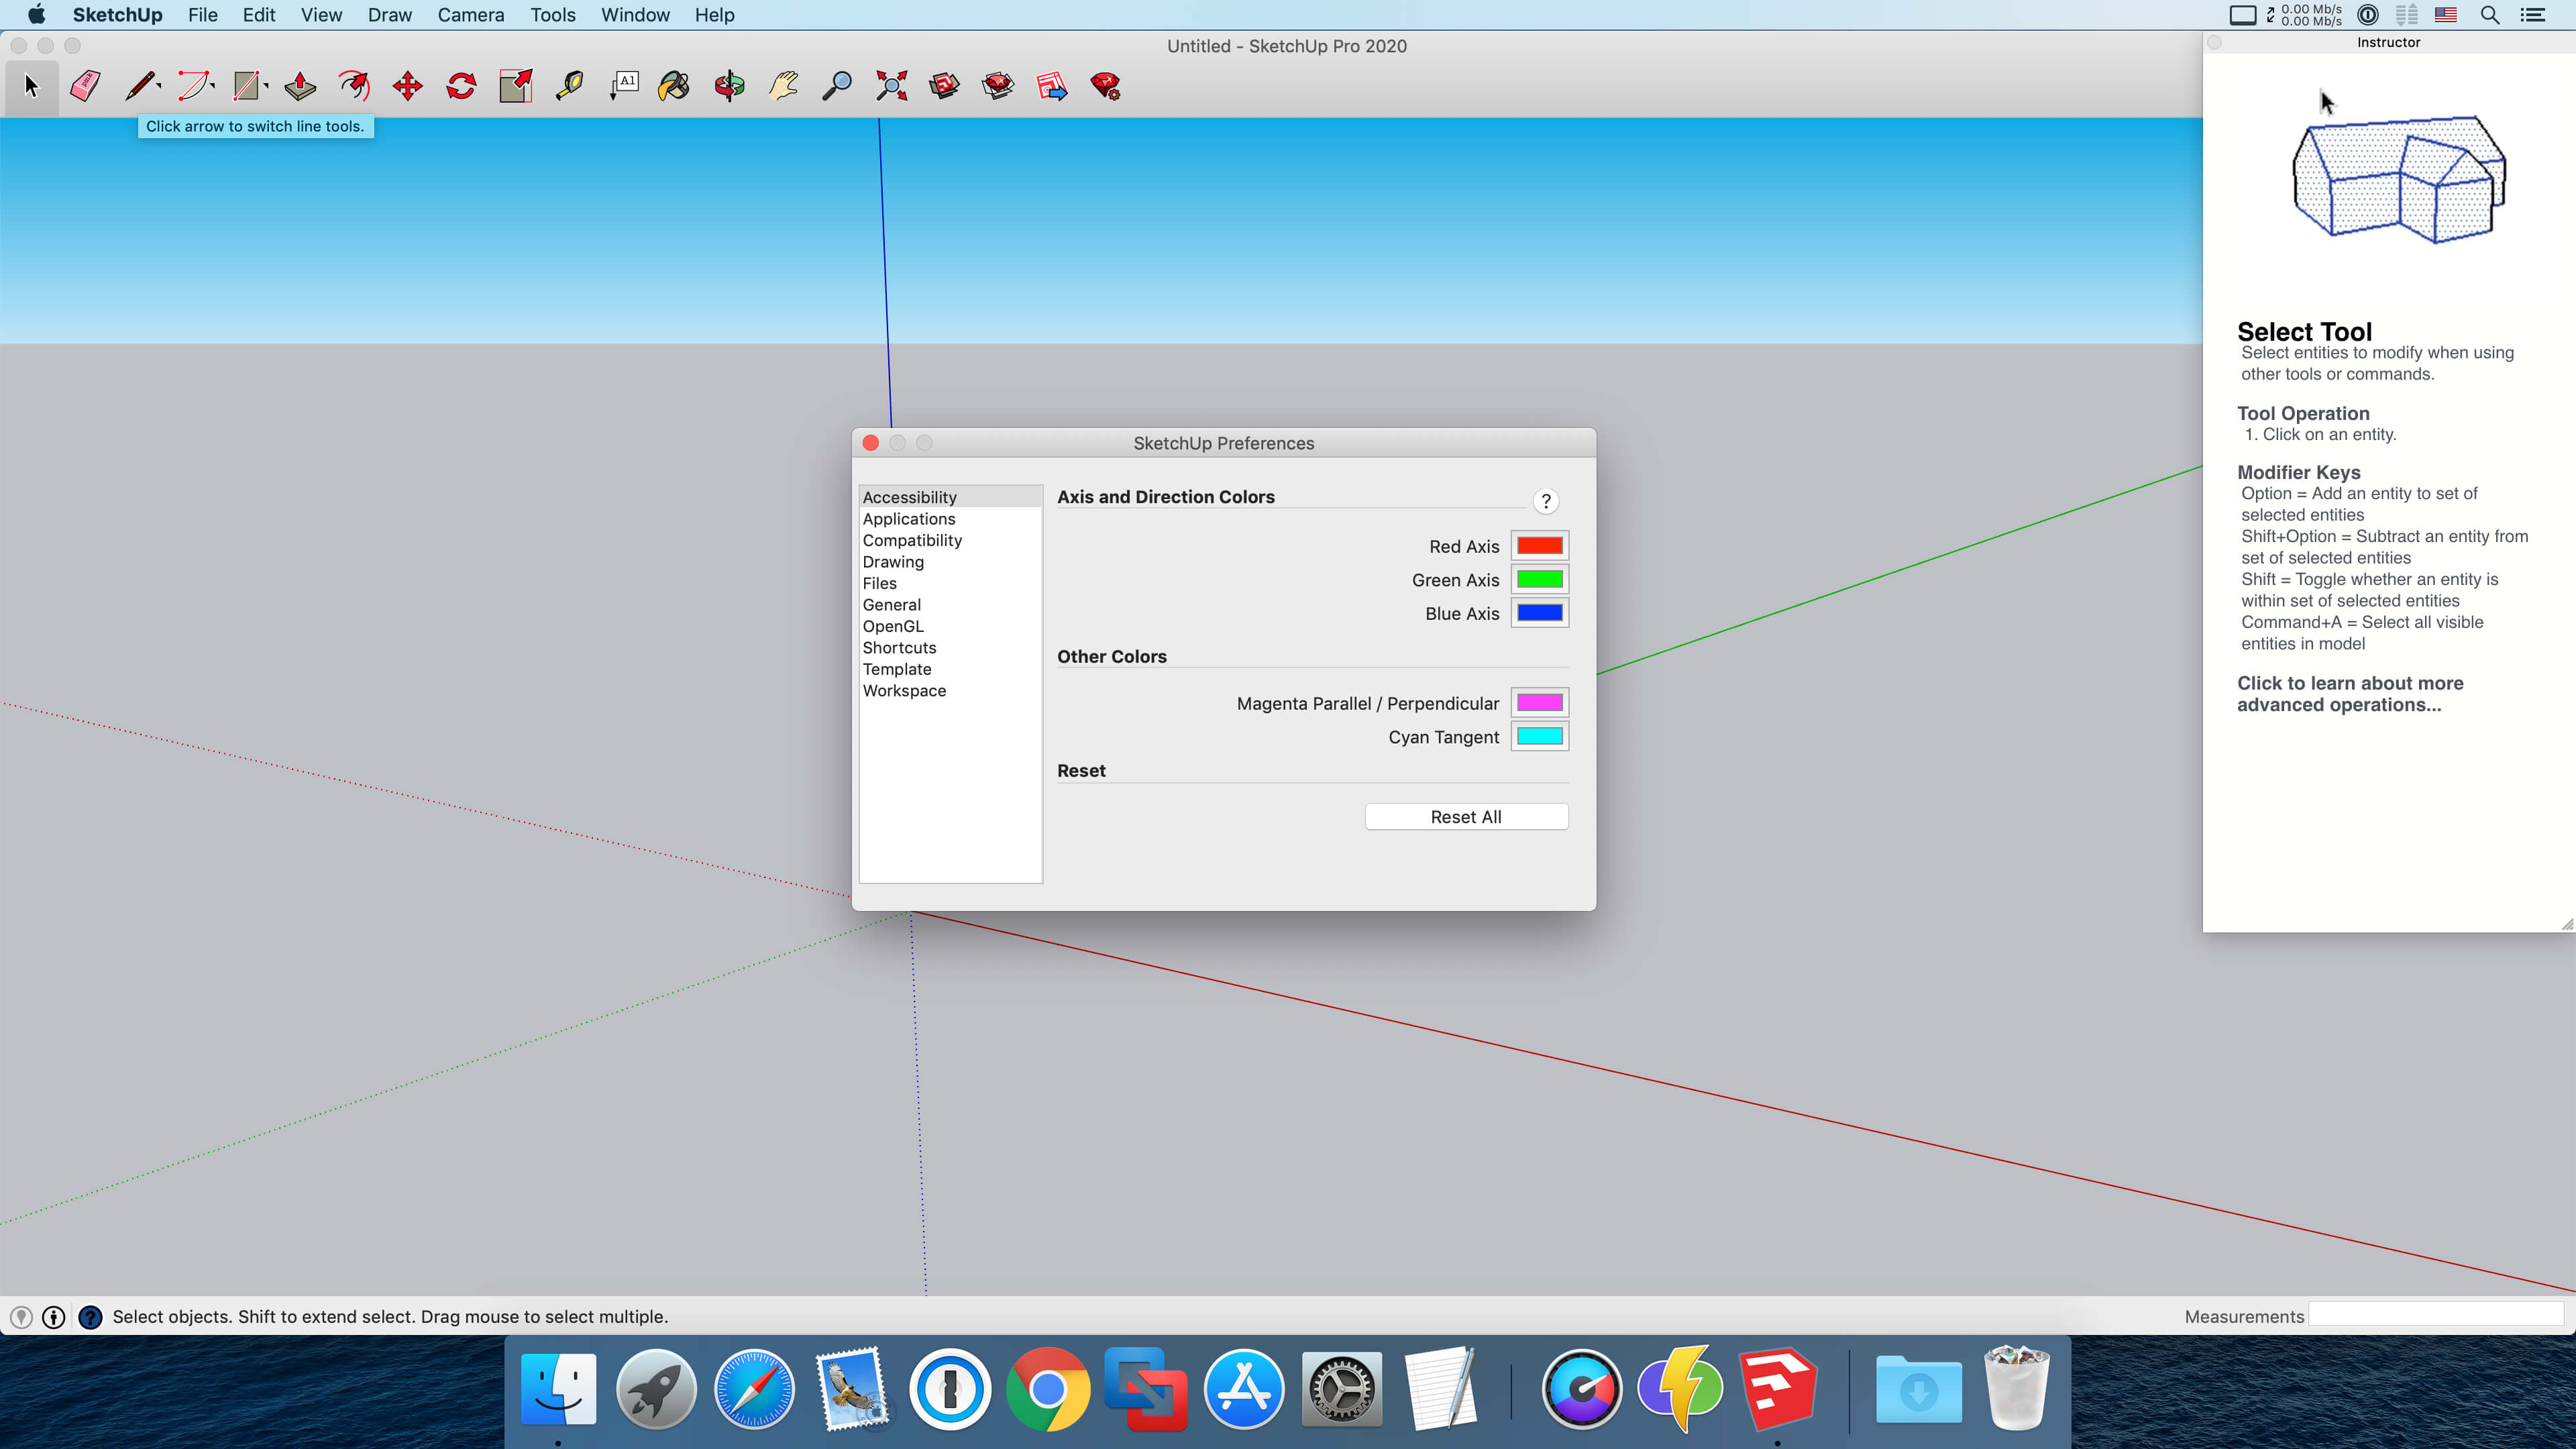Select the Line pencil tool
The height and width of the screenshot is (1449, 2576).
139,86
